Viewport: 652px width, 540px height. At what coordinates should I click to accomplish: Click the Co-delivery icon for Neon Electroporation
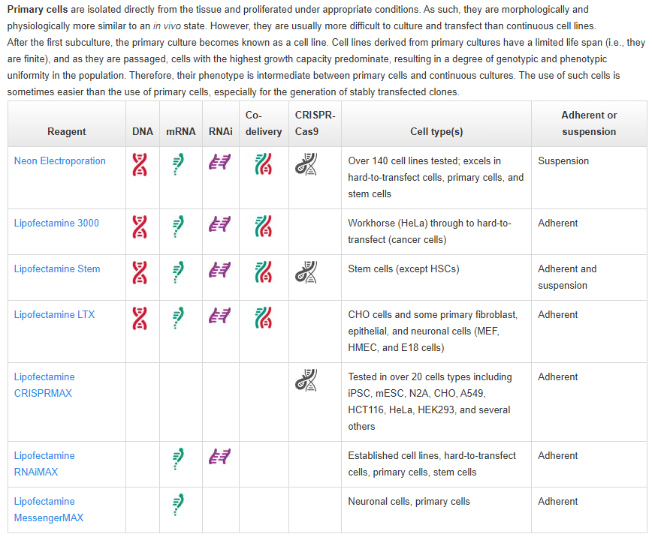pos(264,164)
